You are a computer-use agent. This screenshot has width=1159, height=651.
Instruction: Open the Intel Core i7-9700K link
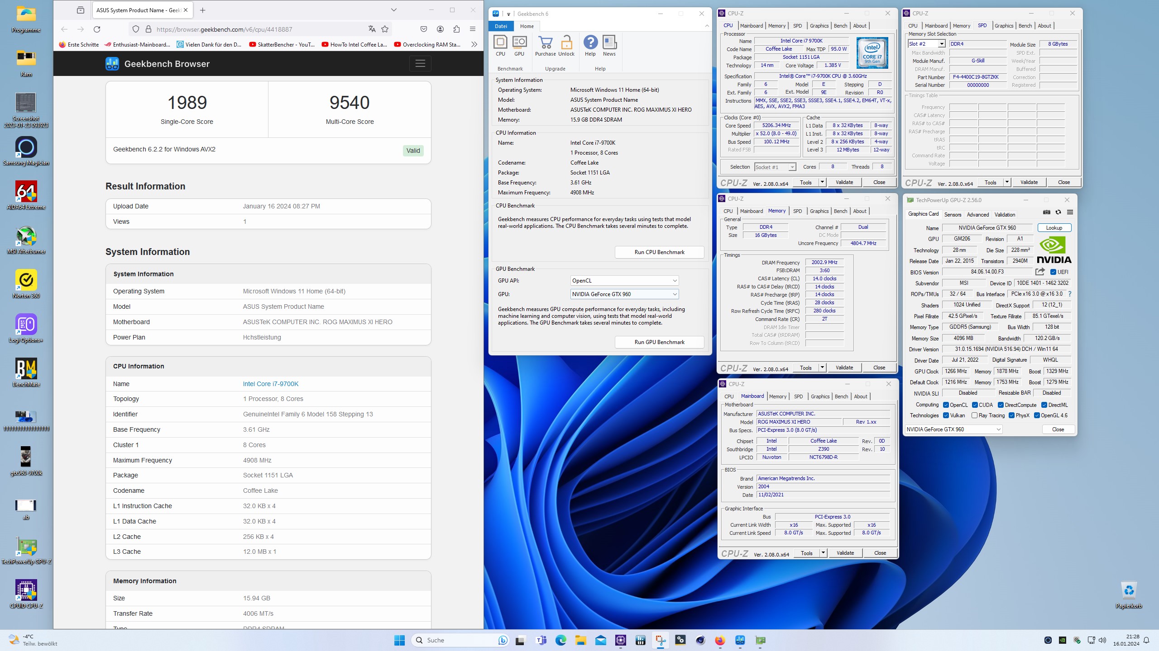click(271, 384)
